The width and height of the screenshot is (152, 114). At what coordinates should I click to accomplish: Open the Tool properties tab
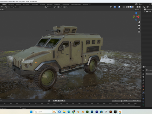coord(143,70)
